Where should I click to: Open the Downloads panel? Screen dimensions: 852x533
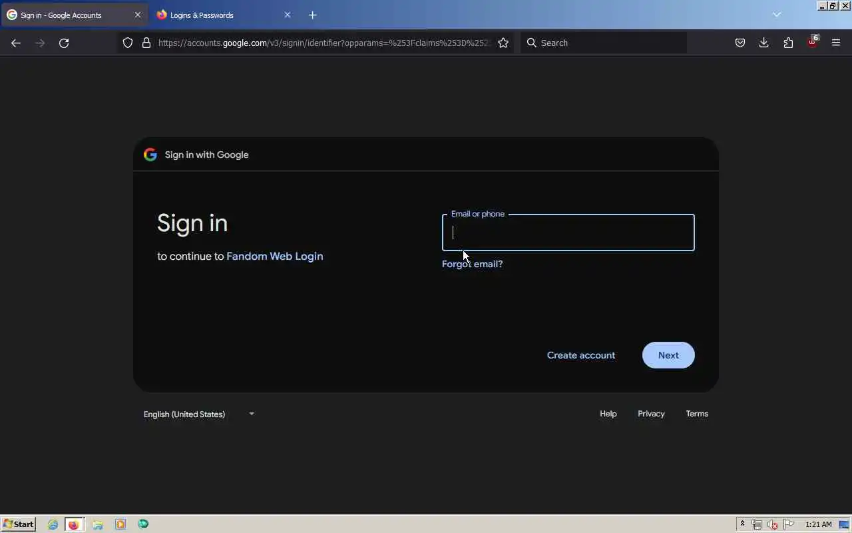763,43
